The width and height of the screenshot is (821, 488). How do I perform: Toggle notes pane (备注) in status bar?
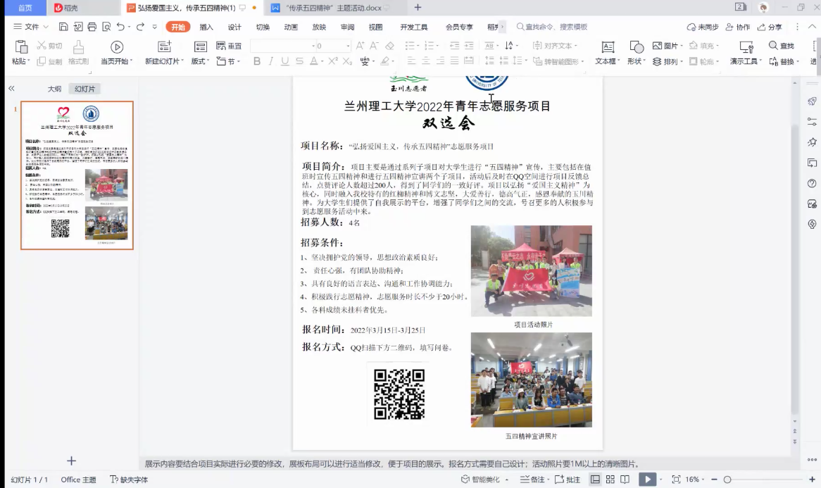532,479
